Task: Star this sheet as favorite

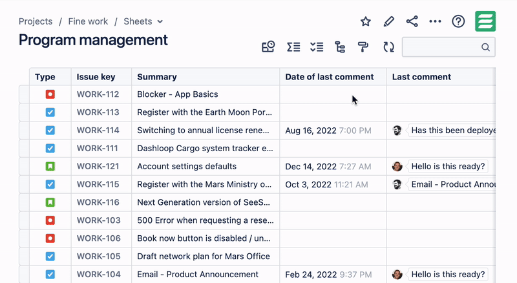Action: [x=365, y=21]
